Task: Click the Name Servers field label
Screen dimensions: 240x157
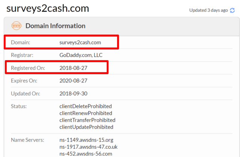Action: click(27, 140)
